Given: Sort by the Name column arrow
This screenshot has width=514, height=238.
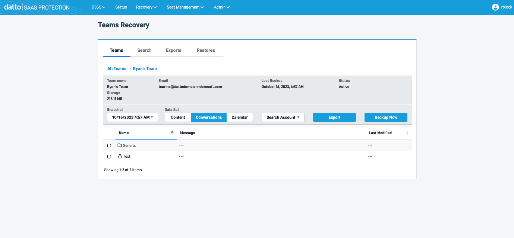Looking at the screenshot, I should (x=172, y=132).
